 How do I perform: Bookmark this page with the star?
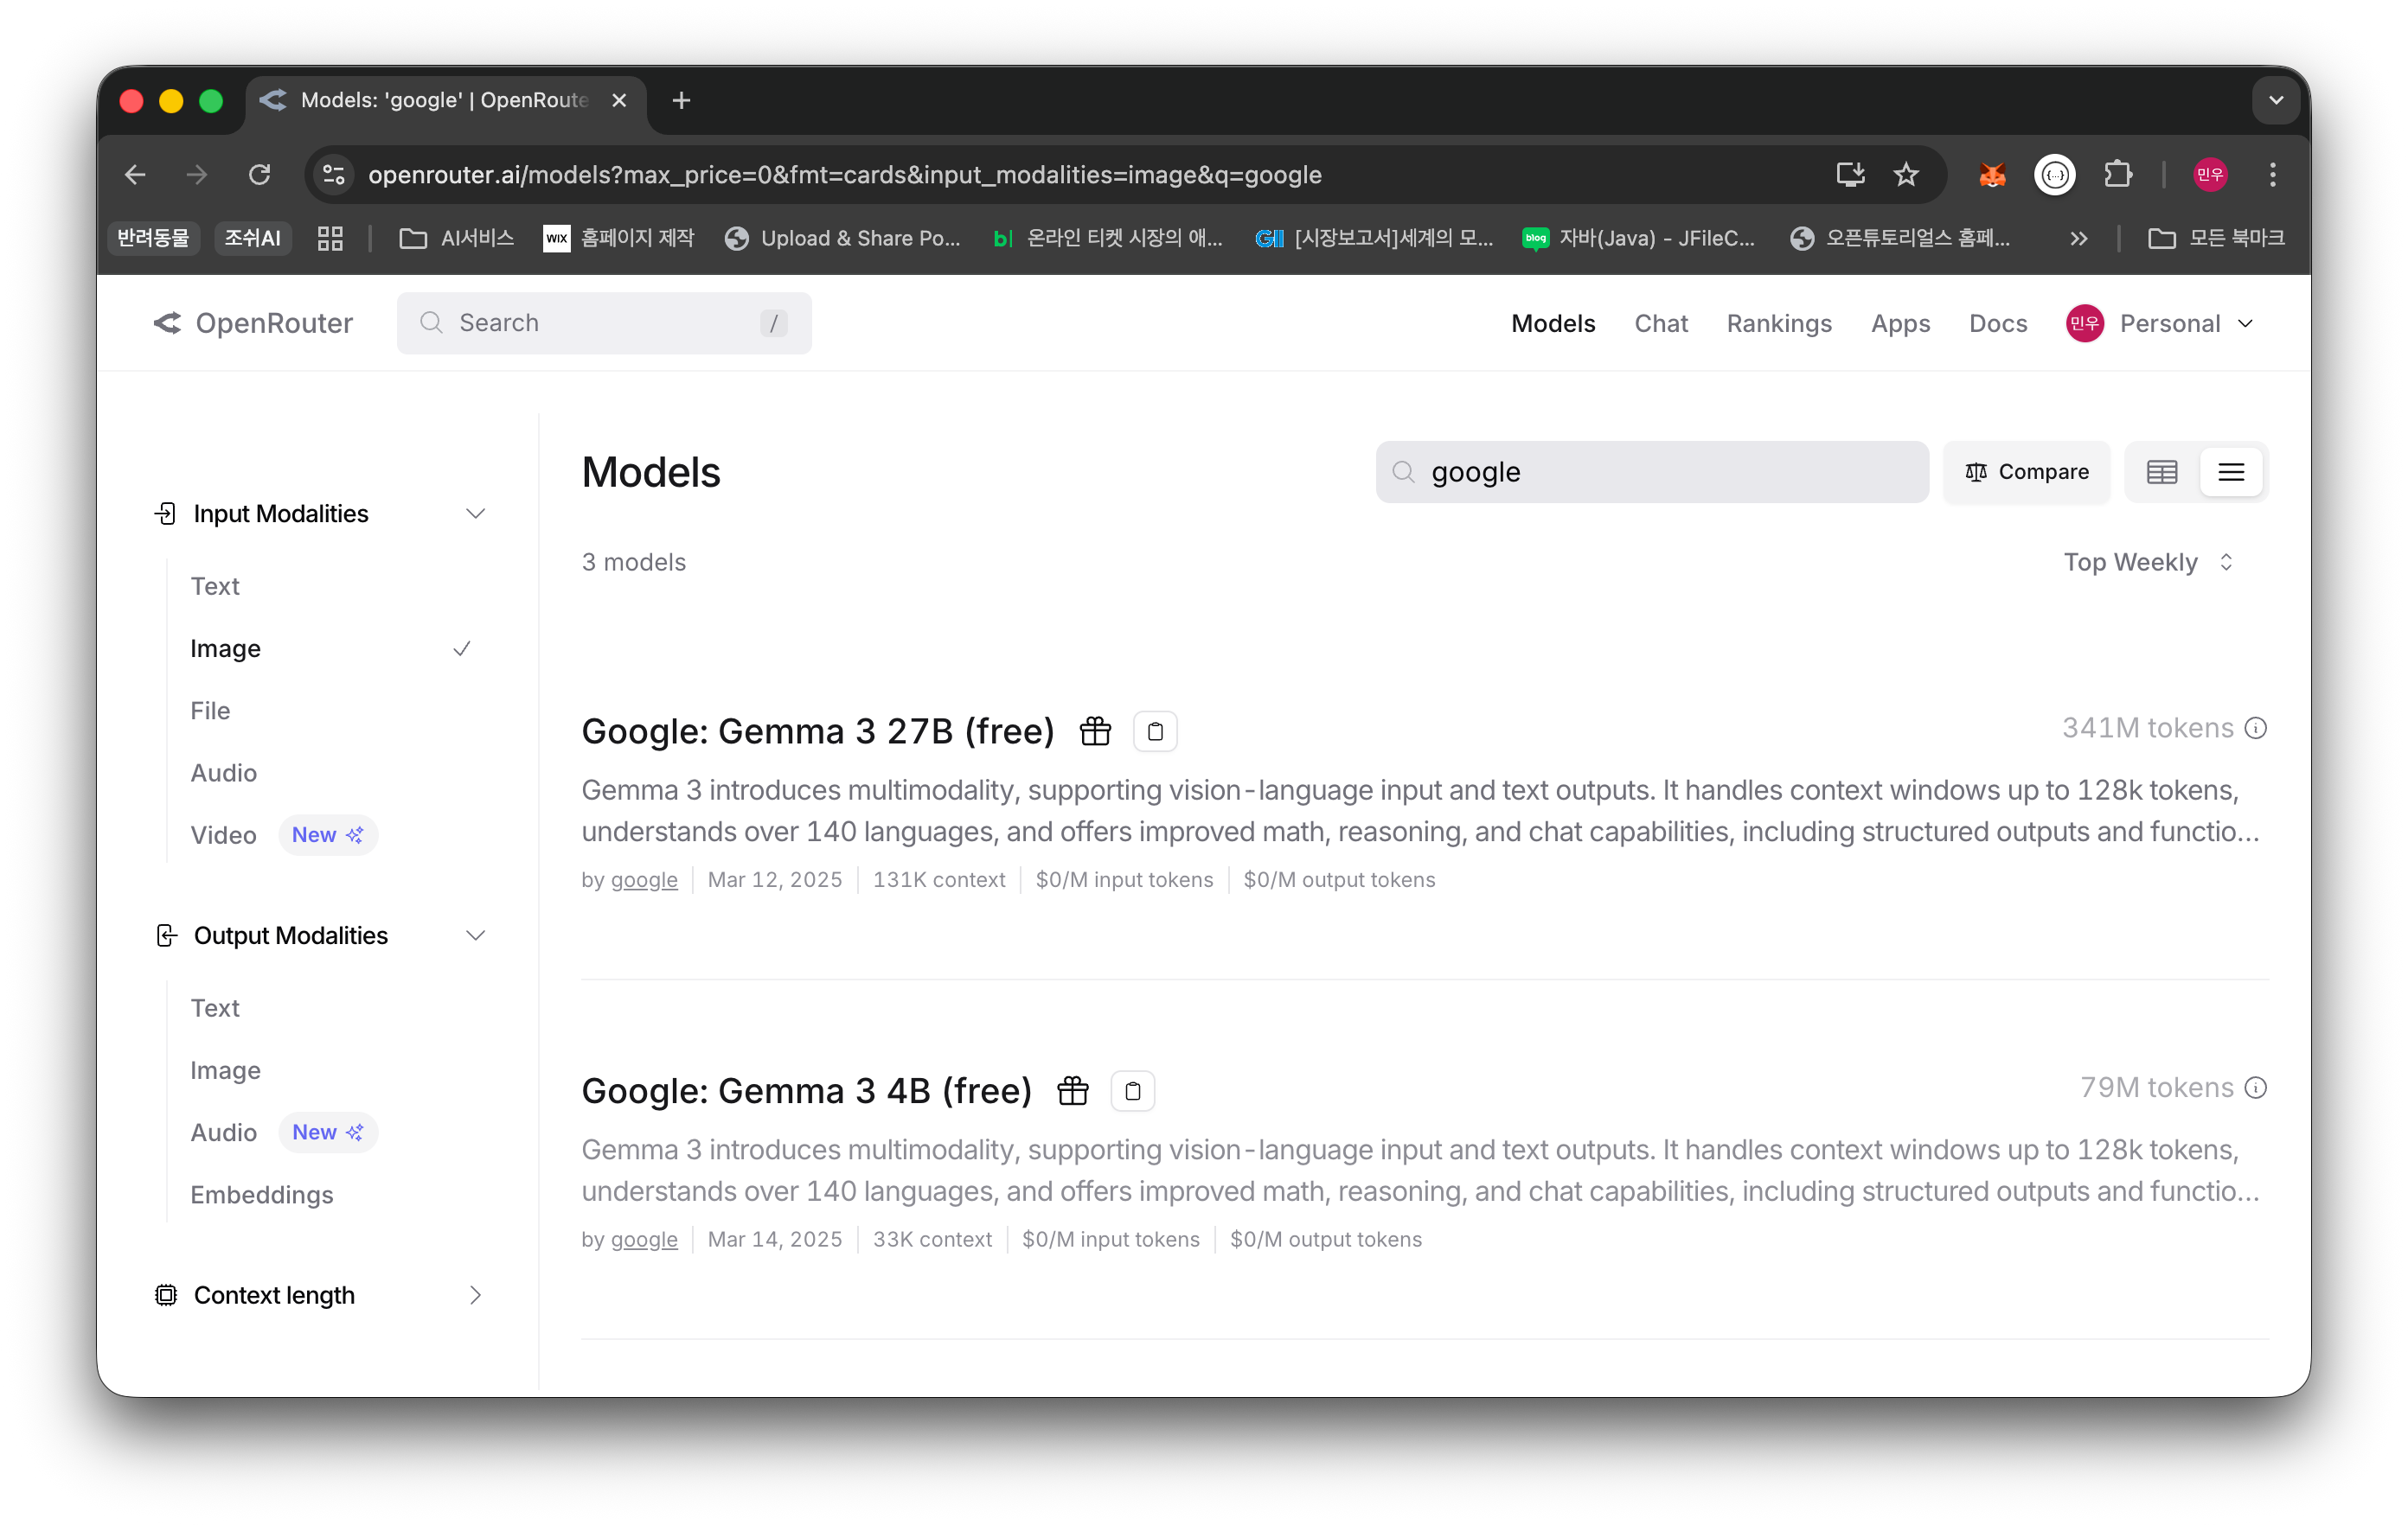1906,175
